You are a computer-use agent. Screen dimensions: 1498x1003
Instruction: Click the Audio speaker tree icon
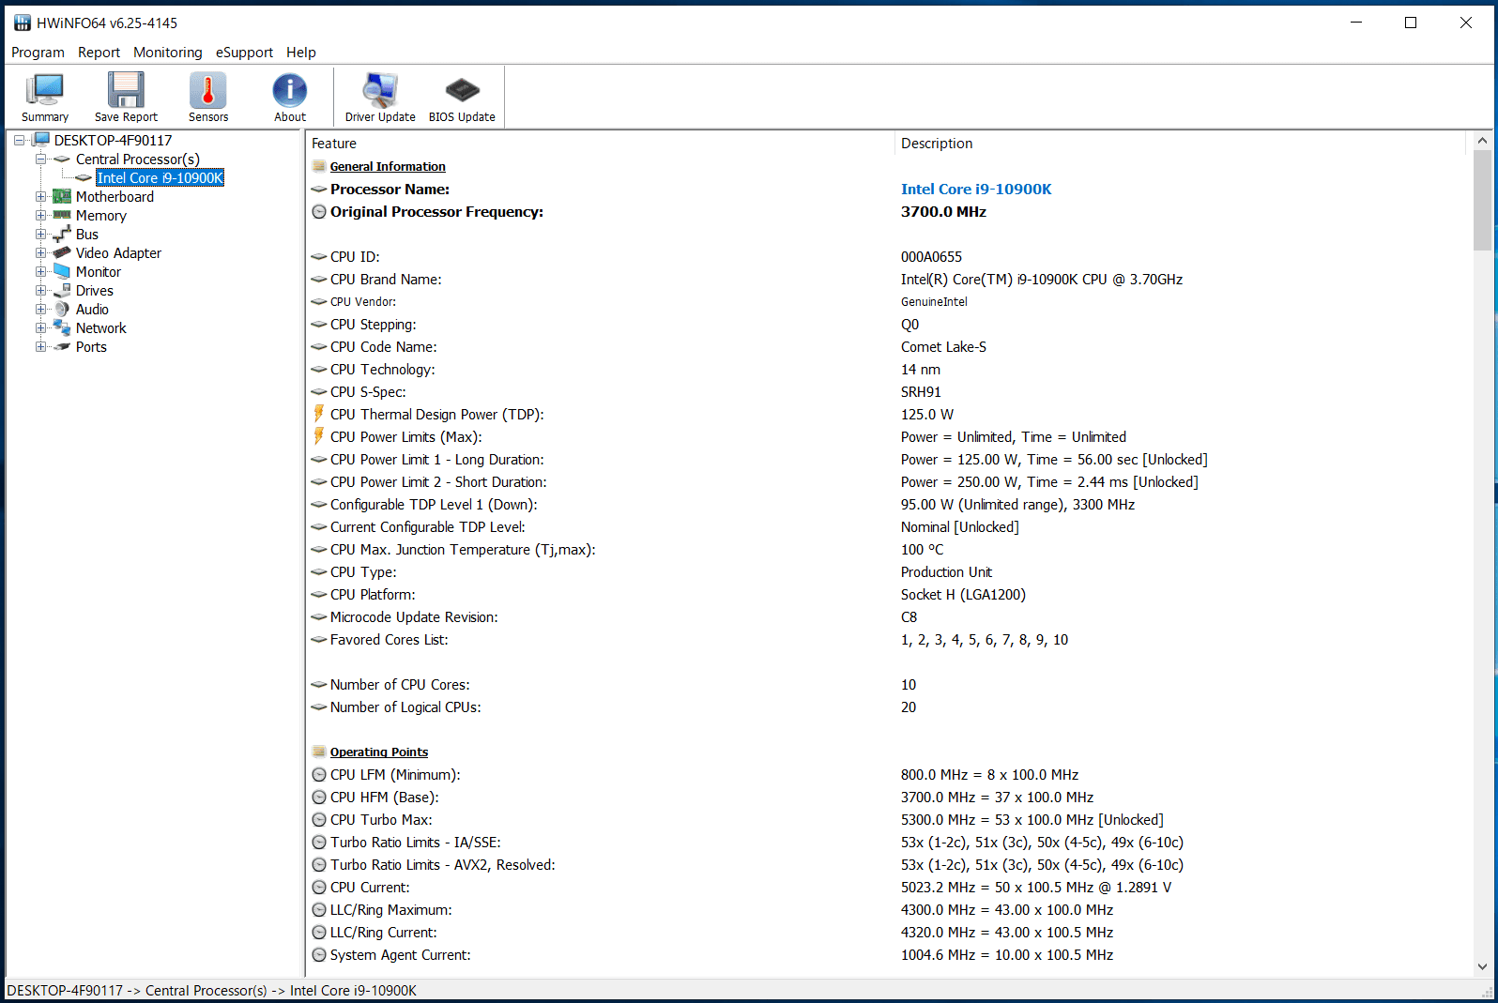tap(62, 309)
